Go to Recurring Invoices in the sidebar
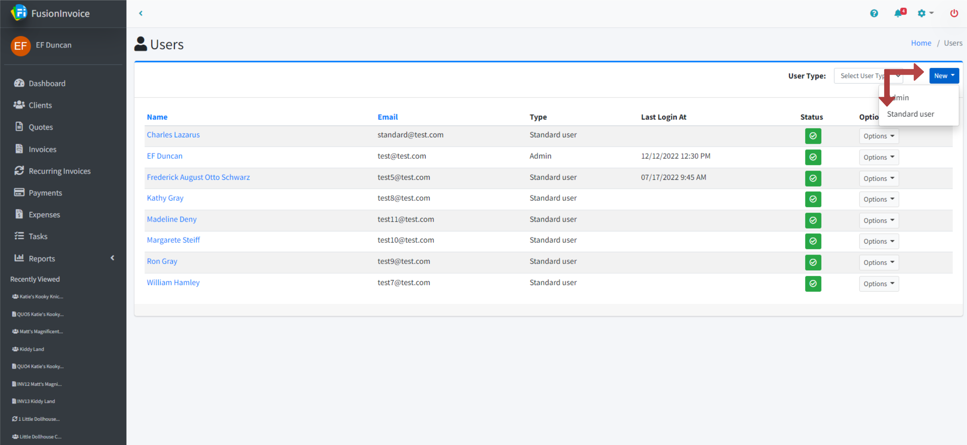The height and width of the screenshot is (445, 967). (x=59, y=171)
